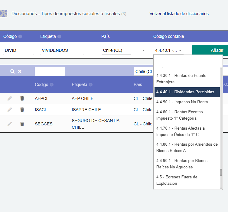Edit the AFPCL row with the pencil icon

click(x=10, y=98)
